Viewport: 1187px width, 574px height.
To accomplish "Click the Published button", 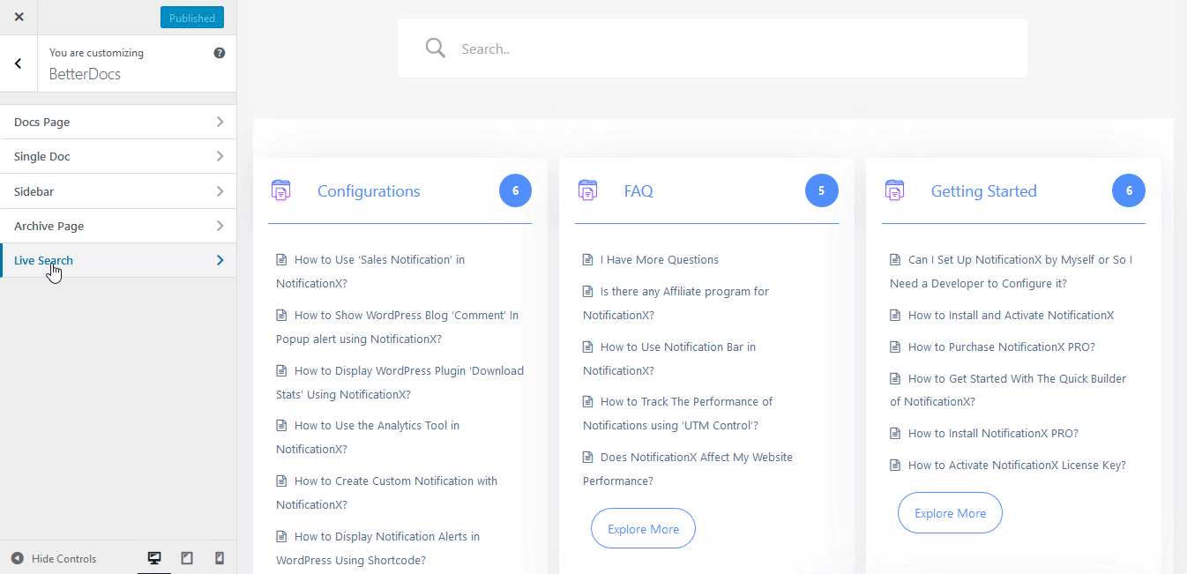I will point(192,18).
